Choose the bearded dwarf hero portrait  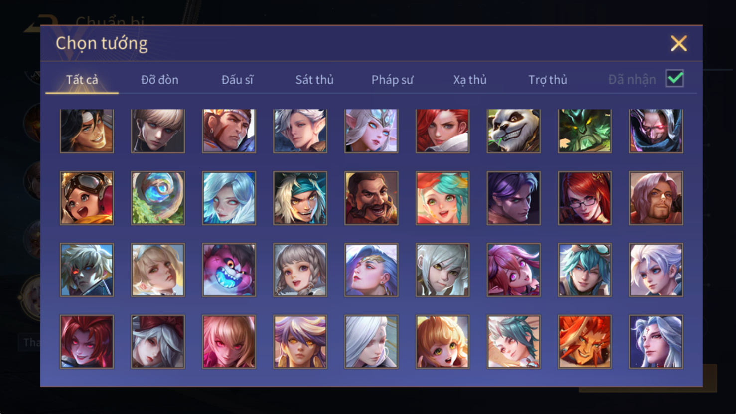click(371, 198)
